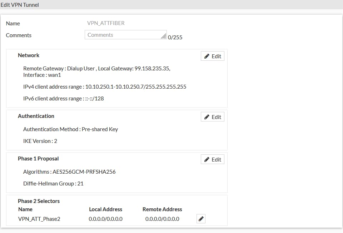
Task: Click the Edit button in Network section
Action: [x=213, y=56]
